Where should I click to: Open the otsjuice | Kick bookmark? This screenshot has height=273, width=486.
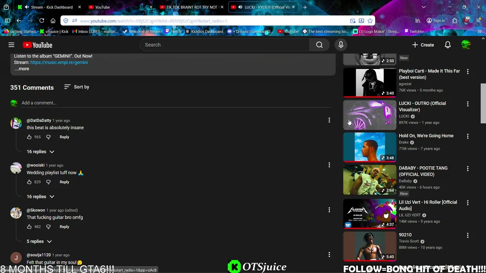pos(54,31)
